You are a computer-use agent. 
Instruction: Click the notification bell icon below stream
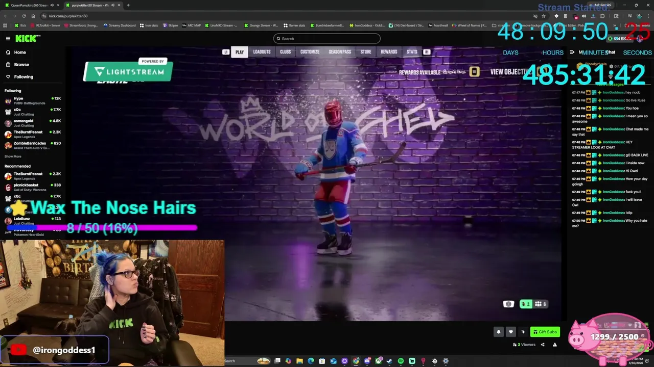pos(499,332)
